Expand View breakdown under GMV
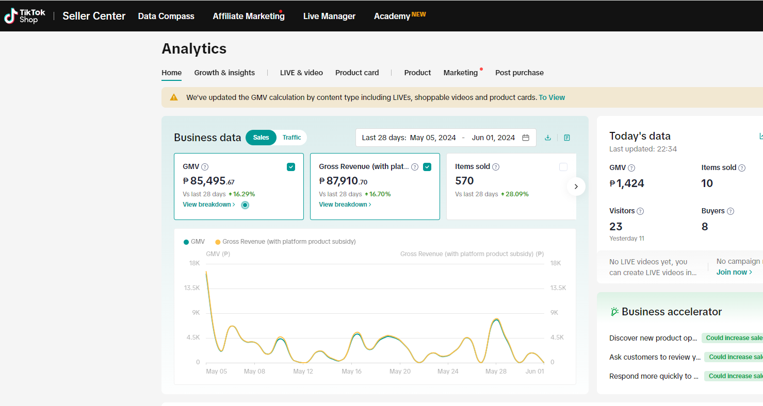Screen dimensions: 763x406 pyautogui.click(x=208, y=205)
